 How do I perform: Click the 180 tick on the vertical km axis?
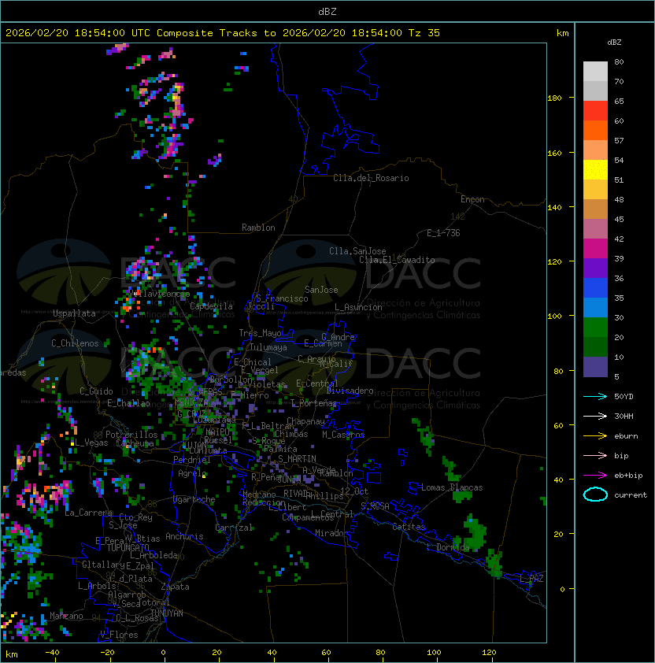coord(554,98)
